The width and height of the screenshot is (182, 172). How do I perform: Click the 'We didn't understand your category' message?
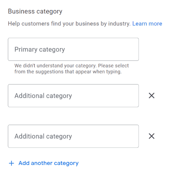coord(71,69)
